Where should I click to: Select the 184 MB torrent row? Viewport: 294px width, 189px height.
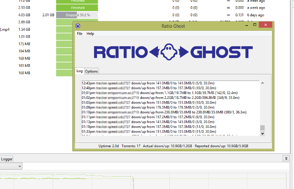pyautogui.click(x=24, y=51)
